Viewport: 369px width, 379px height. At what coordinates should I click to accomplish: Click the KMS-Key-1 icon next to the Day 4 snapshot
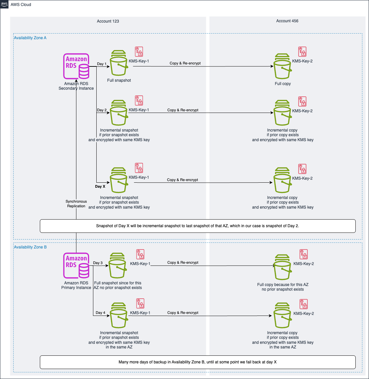coord(140,304)
